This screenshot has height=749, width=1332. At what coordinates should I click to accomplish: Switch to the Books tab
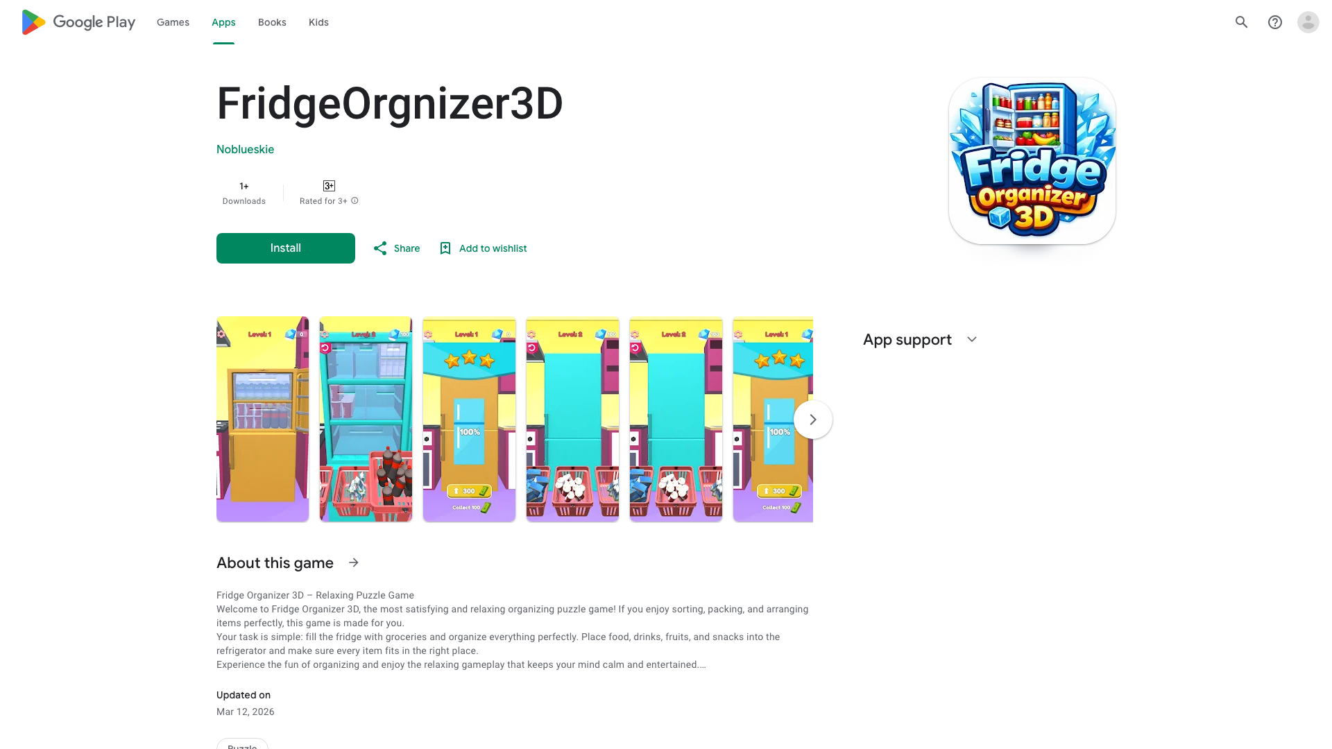tap(272, 22)
